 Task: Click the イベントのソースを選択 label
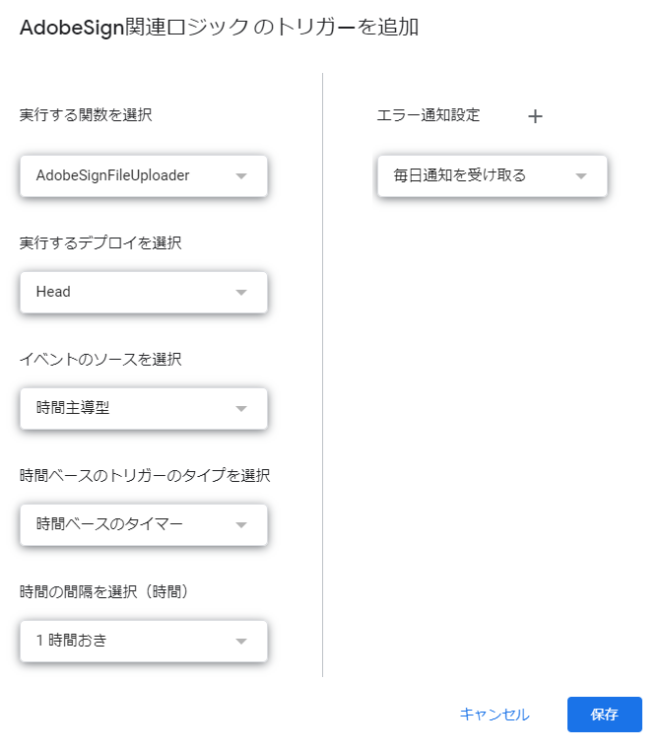100,359
